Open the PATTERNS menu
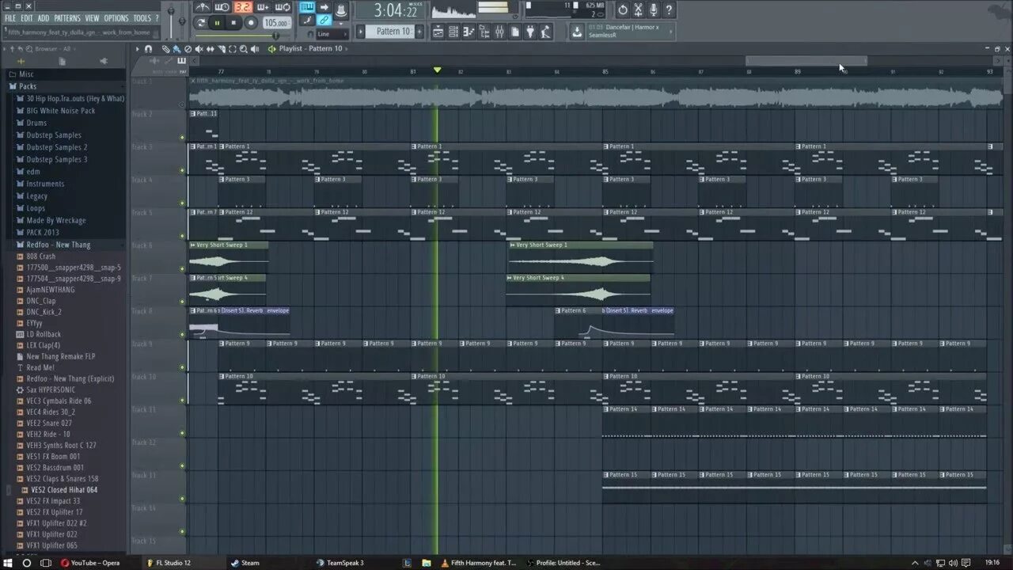Image resolution: width=1013 pixels, height=570 pixels. point(67,18)
